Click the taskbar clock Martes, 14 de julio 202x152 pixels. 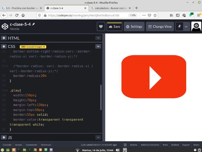click(98, 150)
